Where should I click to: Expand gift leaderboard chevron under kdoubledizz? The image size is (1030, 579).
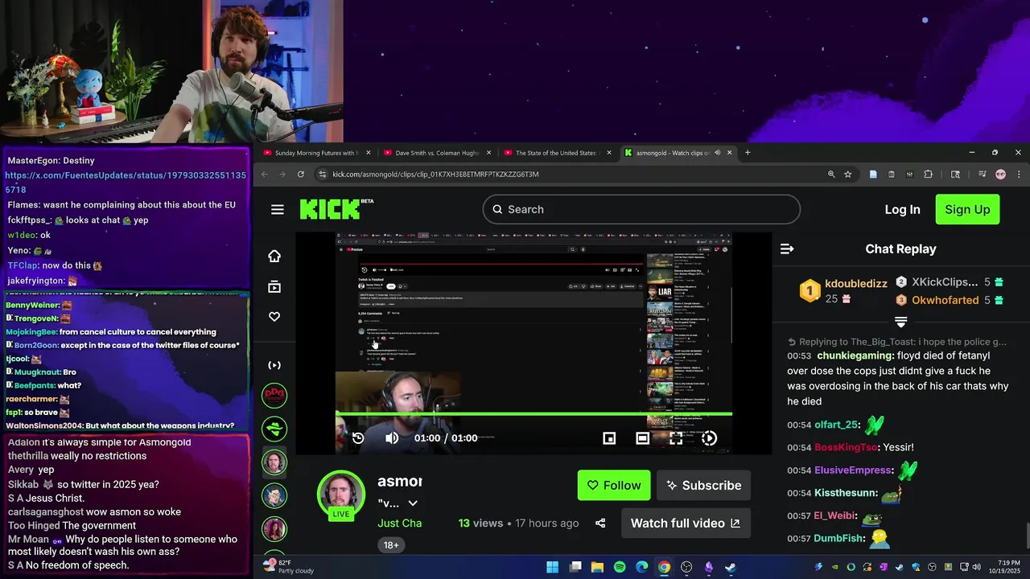coord(900,322)
